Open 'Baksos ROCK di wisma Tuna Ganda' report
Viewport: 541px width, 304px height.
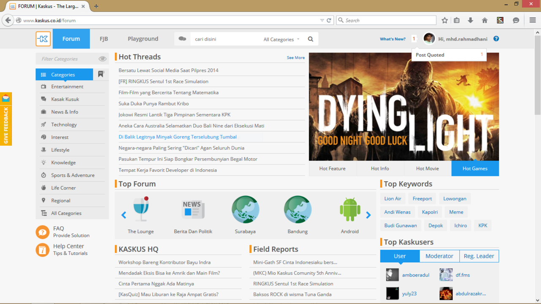tap(292, 294)
